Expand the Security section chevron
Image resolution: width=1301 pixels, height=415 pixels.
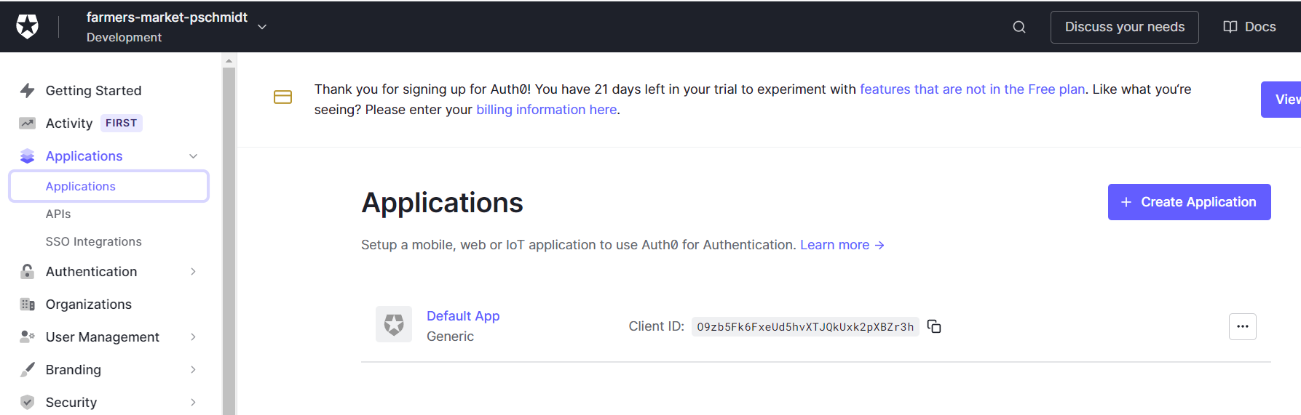(x=193, y=402)
